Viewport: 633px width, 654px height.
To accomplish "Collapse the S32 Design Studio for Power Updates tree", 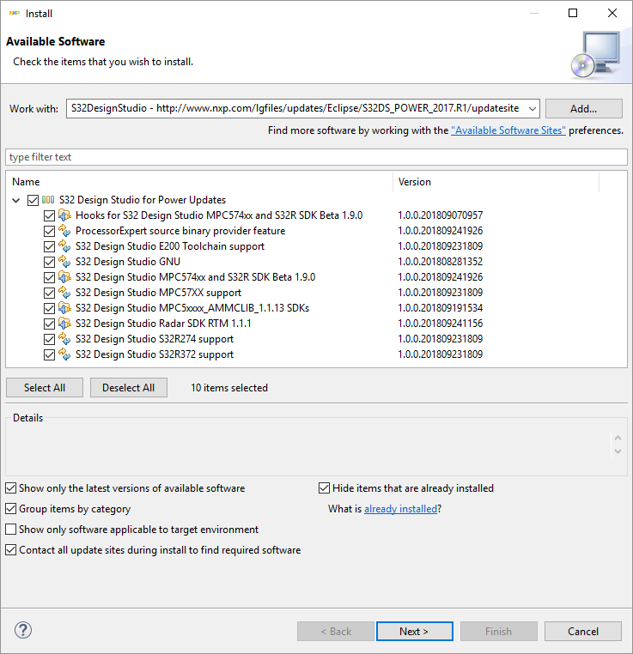I will tap(15, 201).
